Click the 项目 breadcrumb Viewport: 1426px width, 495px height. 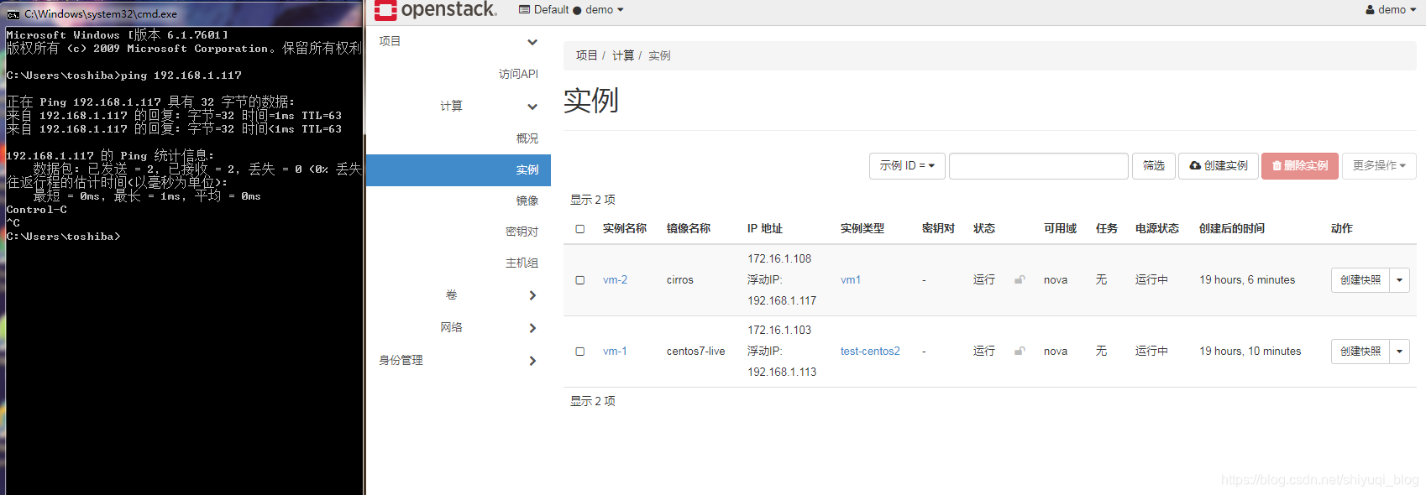point(586,55)
